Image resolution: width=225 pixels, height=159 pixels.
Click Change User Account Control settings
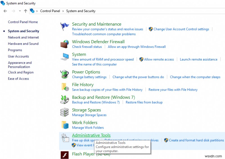[181, 29]
